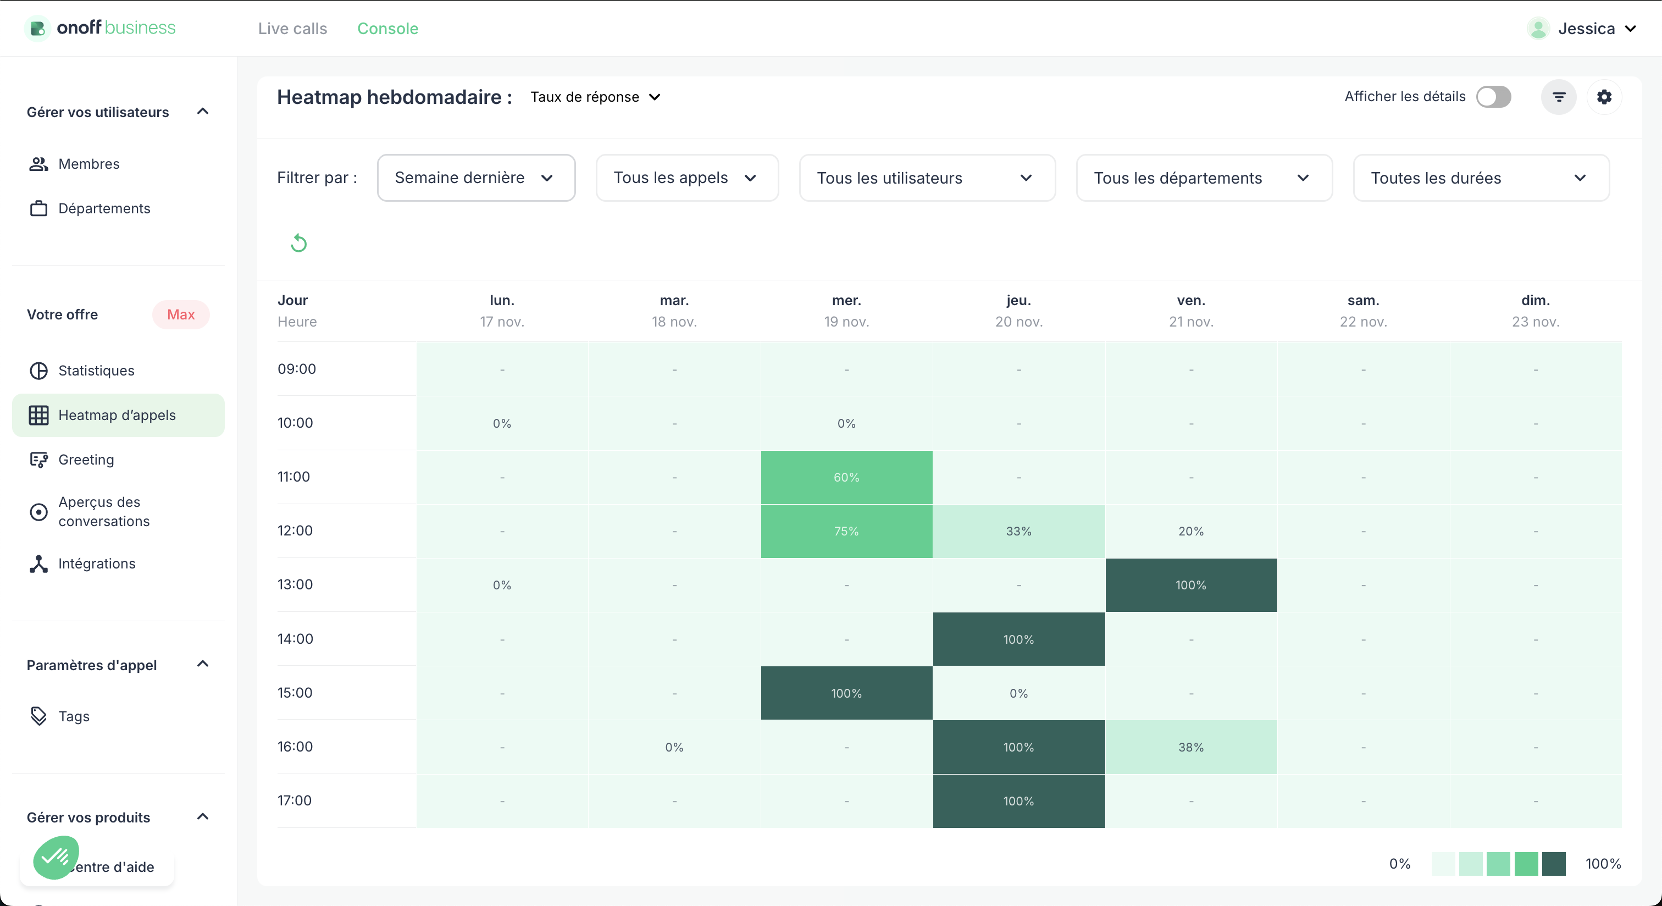Open the Tous les appels dropdown
The width and height of the screenshot is (1662, 906).
687,178
